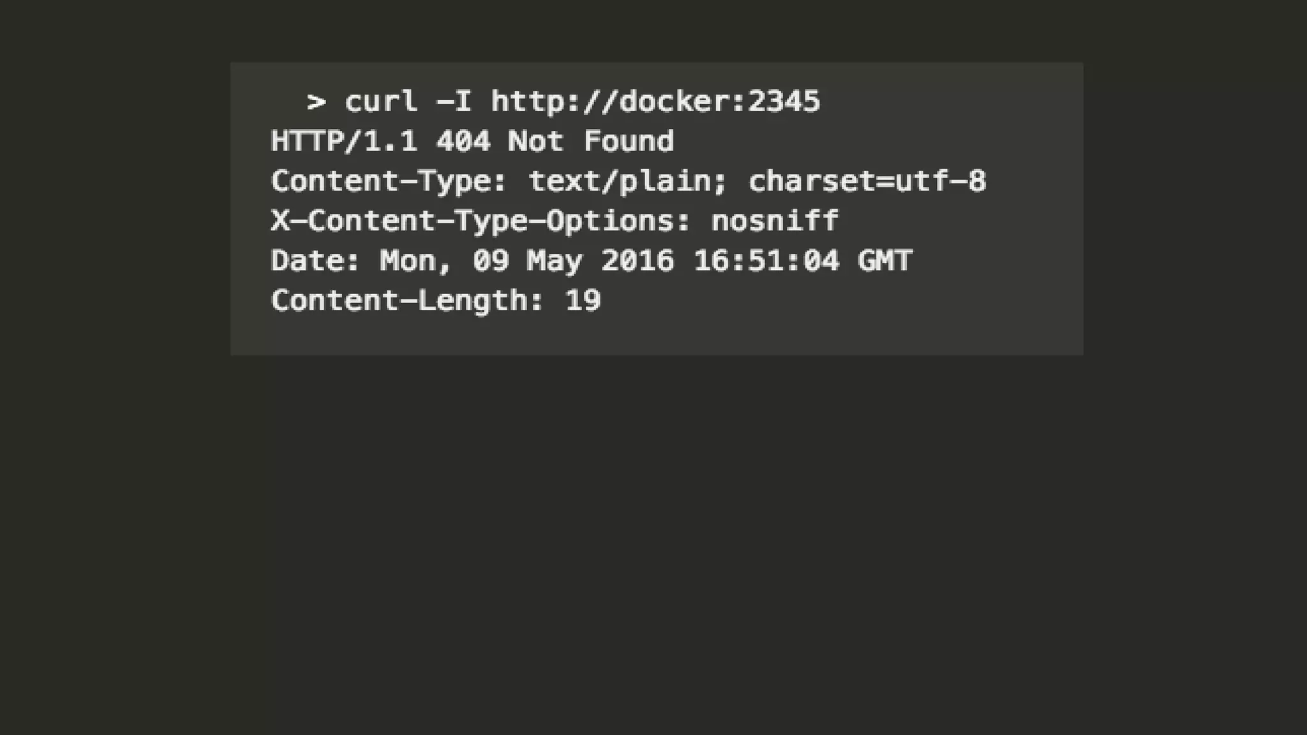Click the 'HTTP/1.1' protocol text
Image resolution: width=1307 pixels, height=735 pixels.
coord(345,142)
